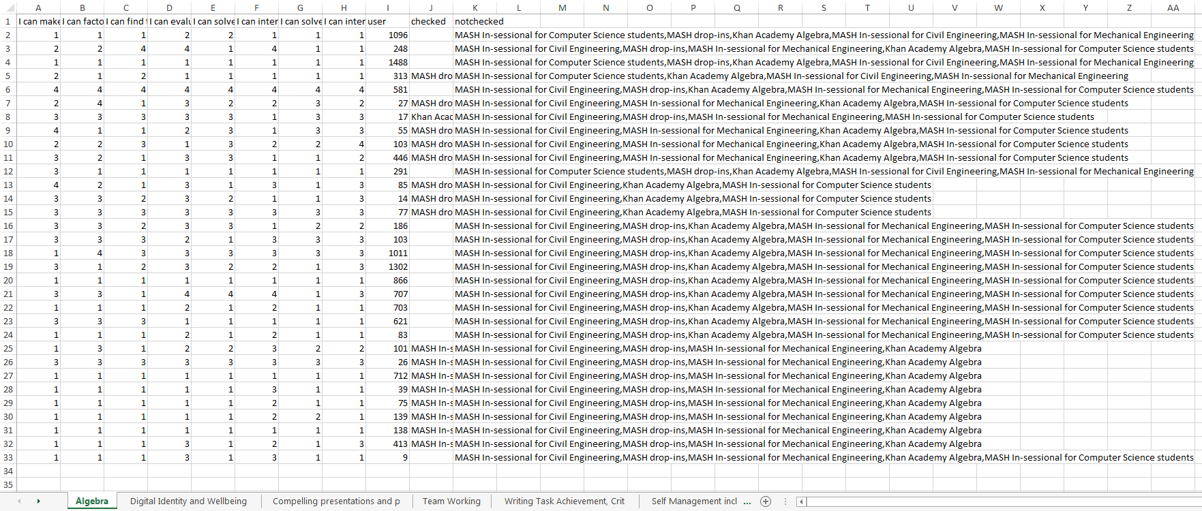Viewport: 1202px width, 511px height.
Task: Select the cell with user value 1096
Action: [387, 35]
